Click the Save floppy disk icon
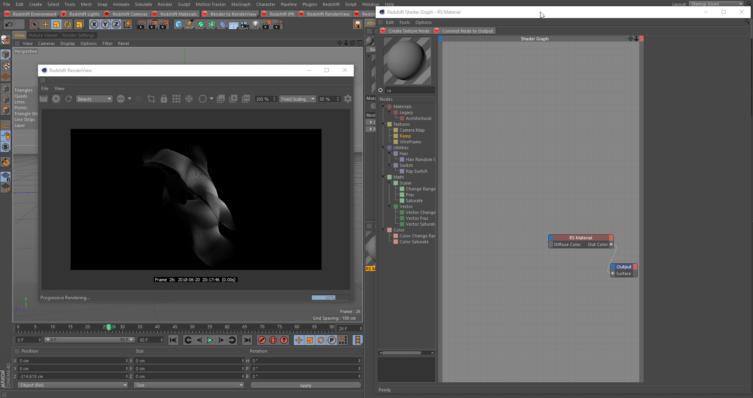753x398 pixels. (357, 25)
